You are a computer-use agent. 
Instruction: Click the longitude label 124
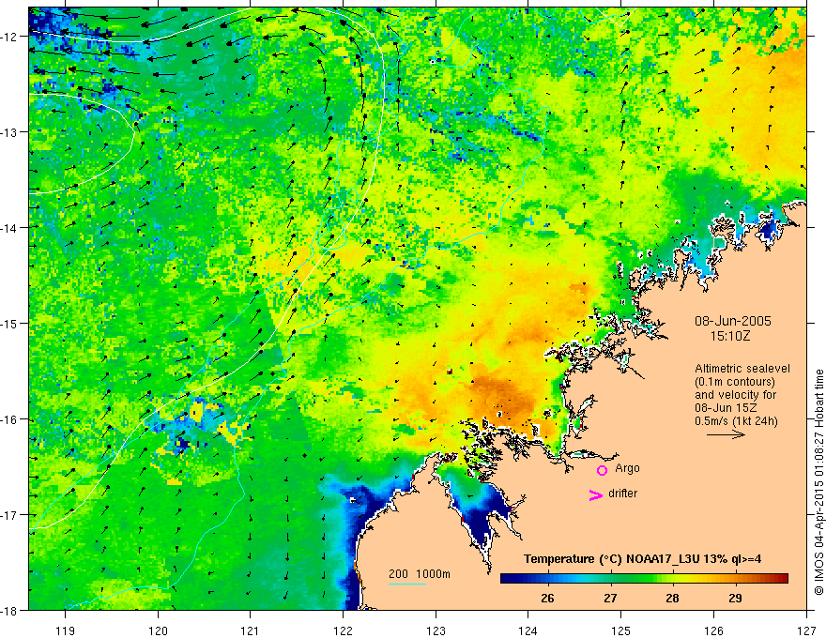click(528, 630)
